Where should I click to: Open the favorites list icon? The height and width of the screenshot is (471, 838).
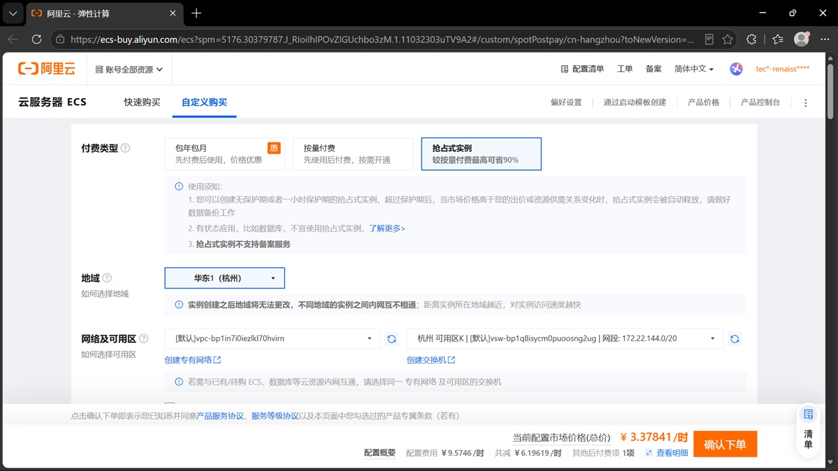777,39
